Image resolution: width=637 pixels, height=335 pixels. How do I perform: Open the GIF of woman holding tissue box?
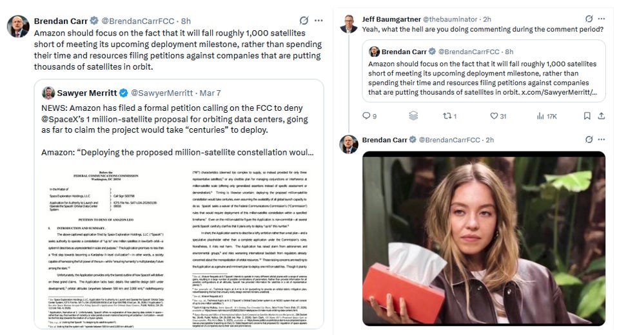coord(484,238)
